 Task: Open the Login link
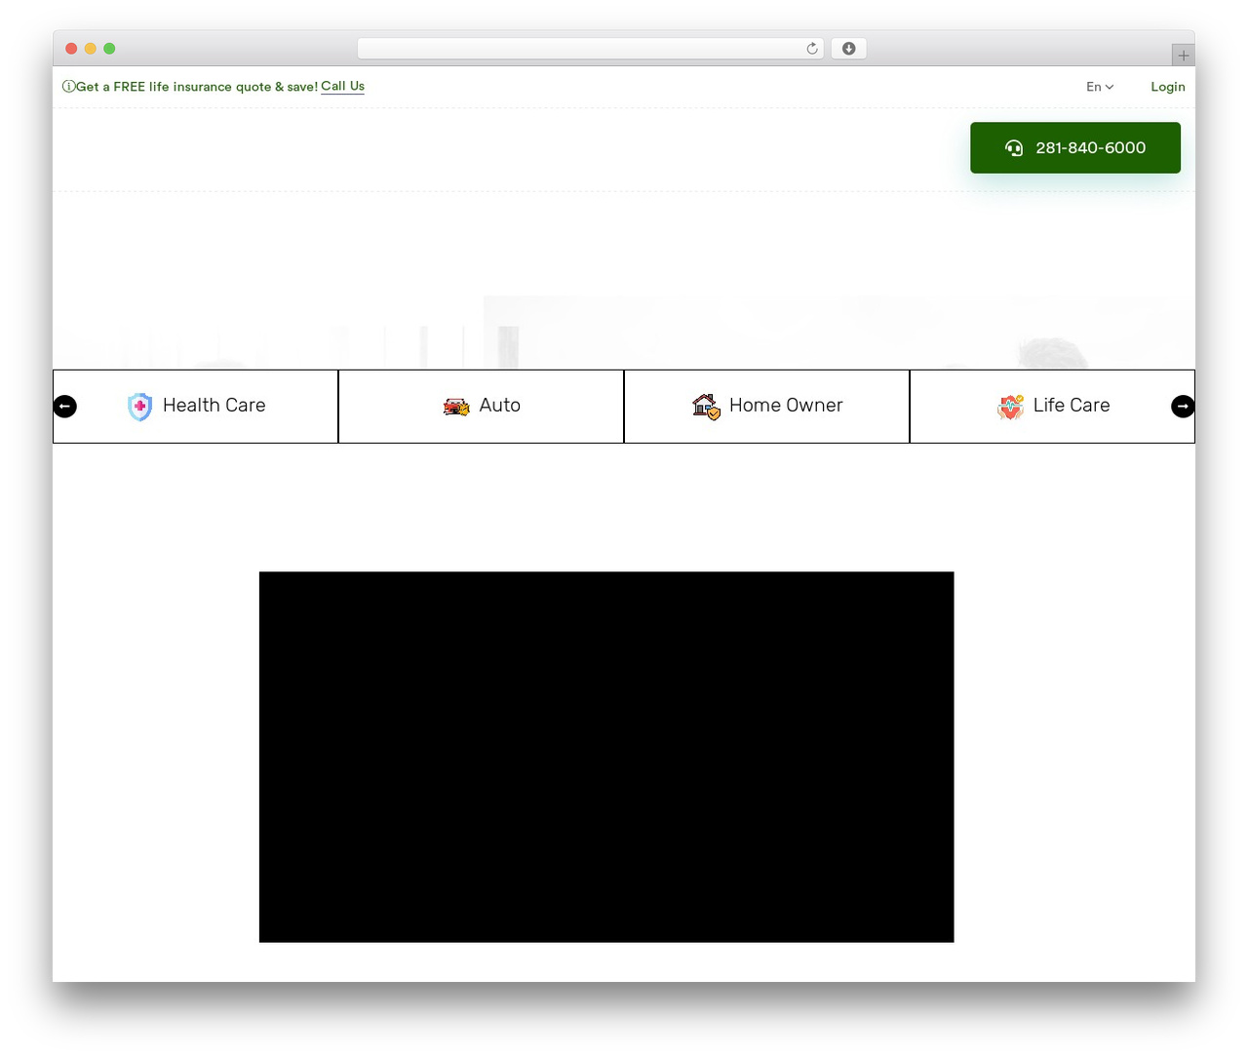1167,87
